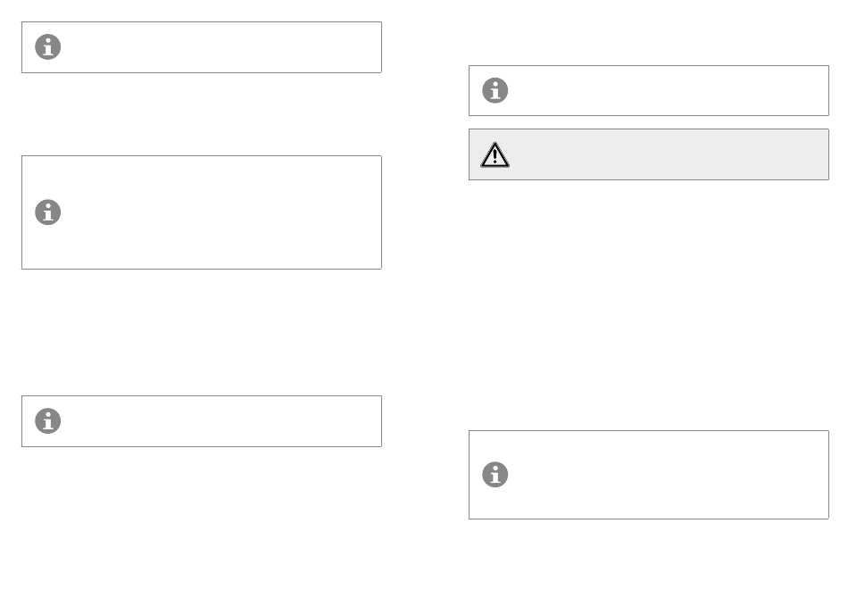Click blank space right of the info icon in the lowest left box

point(221,421)
